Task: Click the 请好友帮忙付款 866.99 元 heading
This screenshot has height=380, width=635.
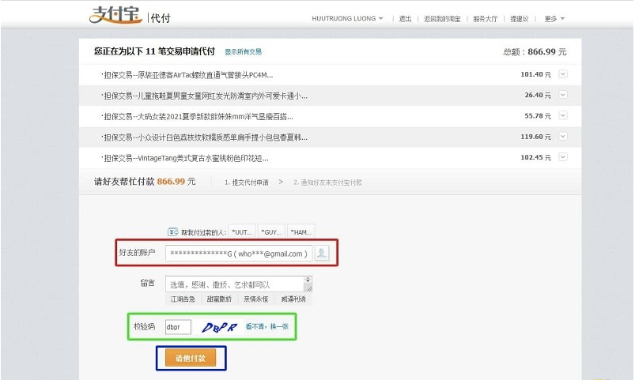Action: pyautogui.click(x=145, y=181)
